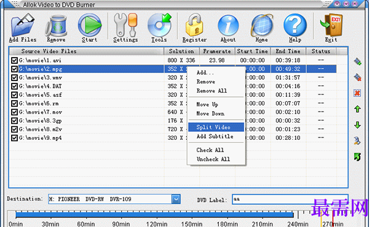Click inside the DVD Label field

(290, 199)
